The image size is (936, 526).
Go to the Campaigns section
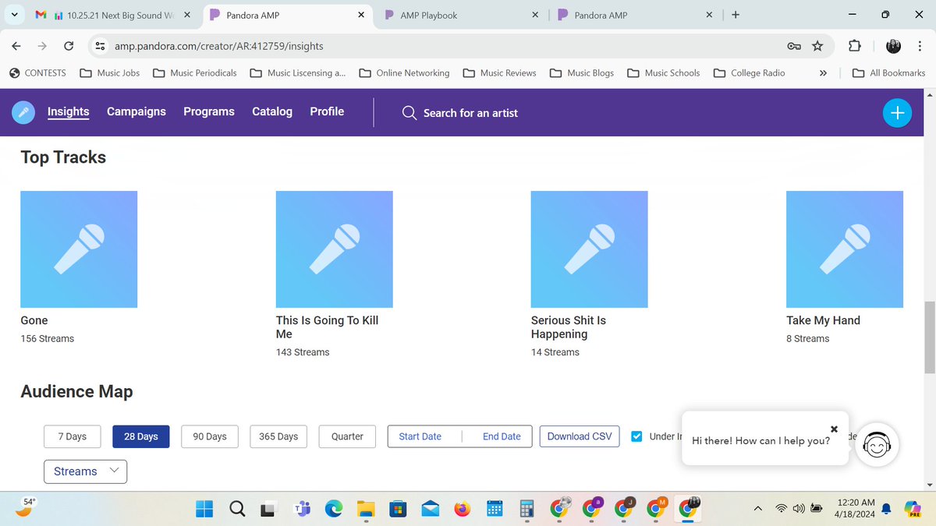tap(136, 111)
